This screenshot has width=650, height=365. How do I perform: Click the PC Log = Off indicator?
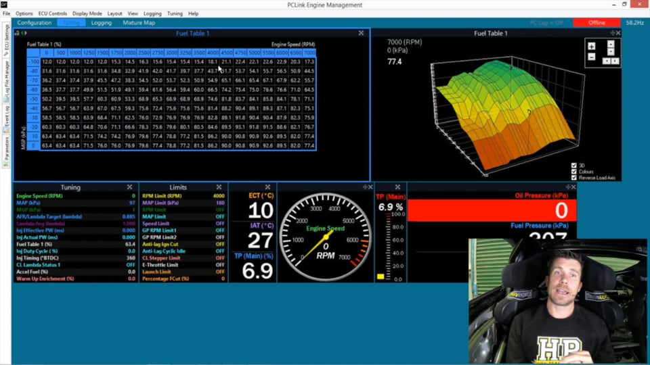tap(546, 23)
